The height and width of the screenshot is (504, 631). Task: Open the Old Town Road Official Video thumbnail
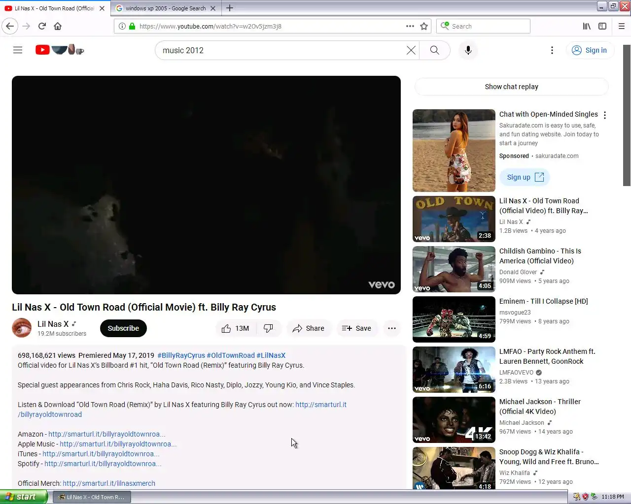[x=454, y=219]
